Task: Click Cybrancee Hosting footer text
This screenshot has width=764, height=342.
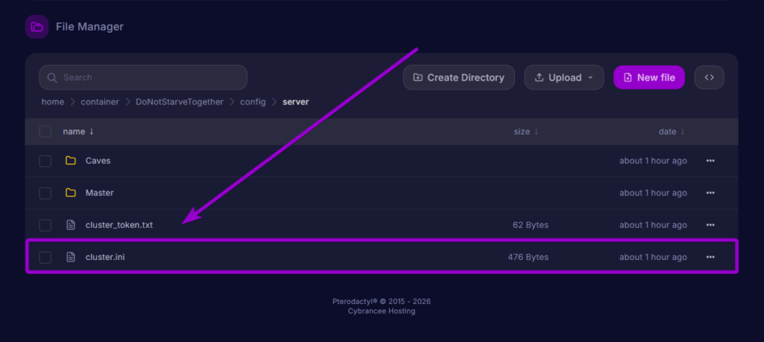Action: [381, 311]
